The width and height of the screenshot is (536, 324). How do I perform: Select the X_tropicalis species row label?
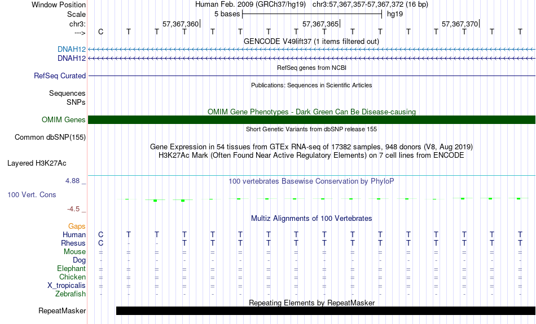click(x=67, y=286)
